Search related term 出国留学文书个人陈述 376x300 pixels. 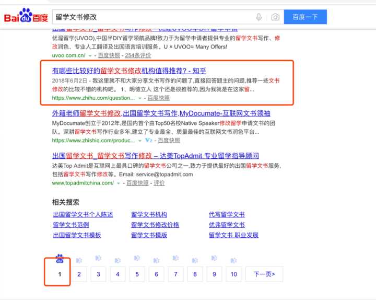pyautogui.click(x=83, y=215)
